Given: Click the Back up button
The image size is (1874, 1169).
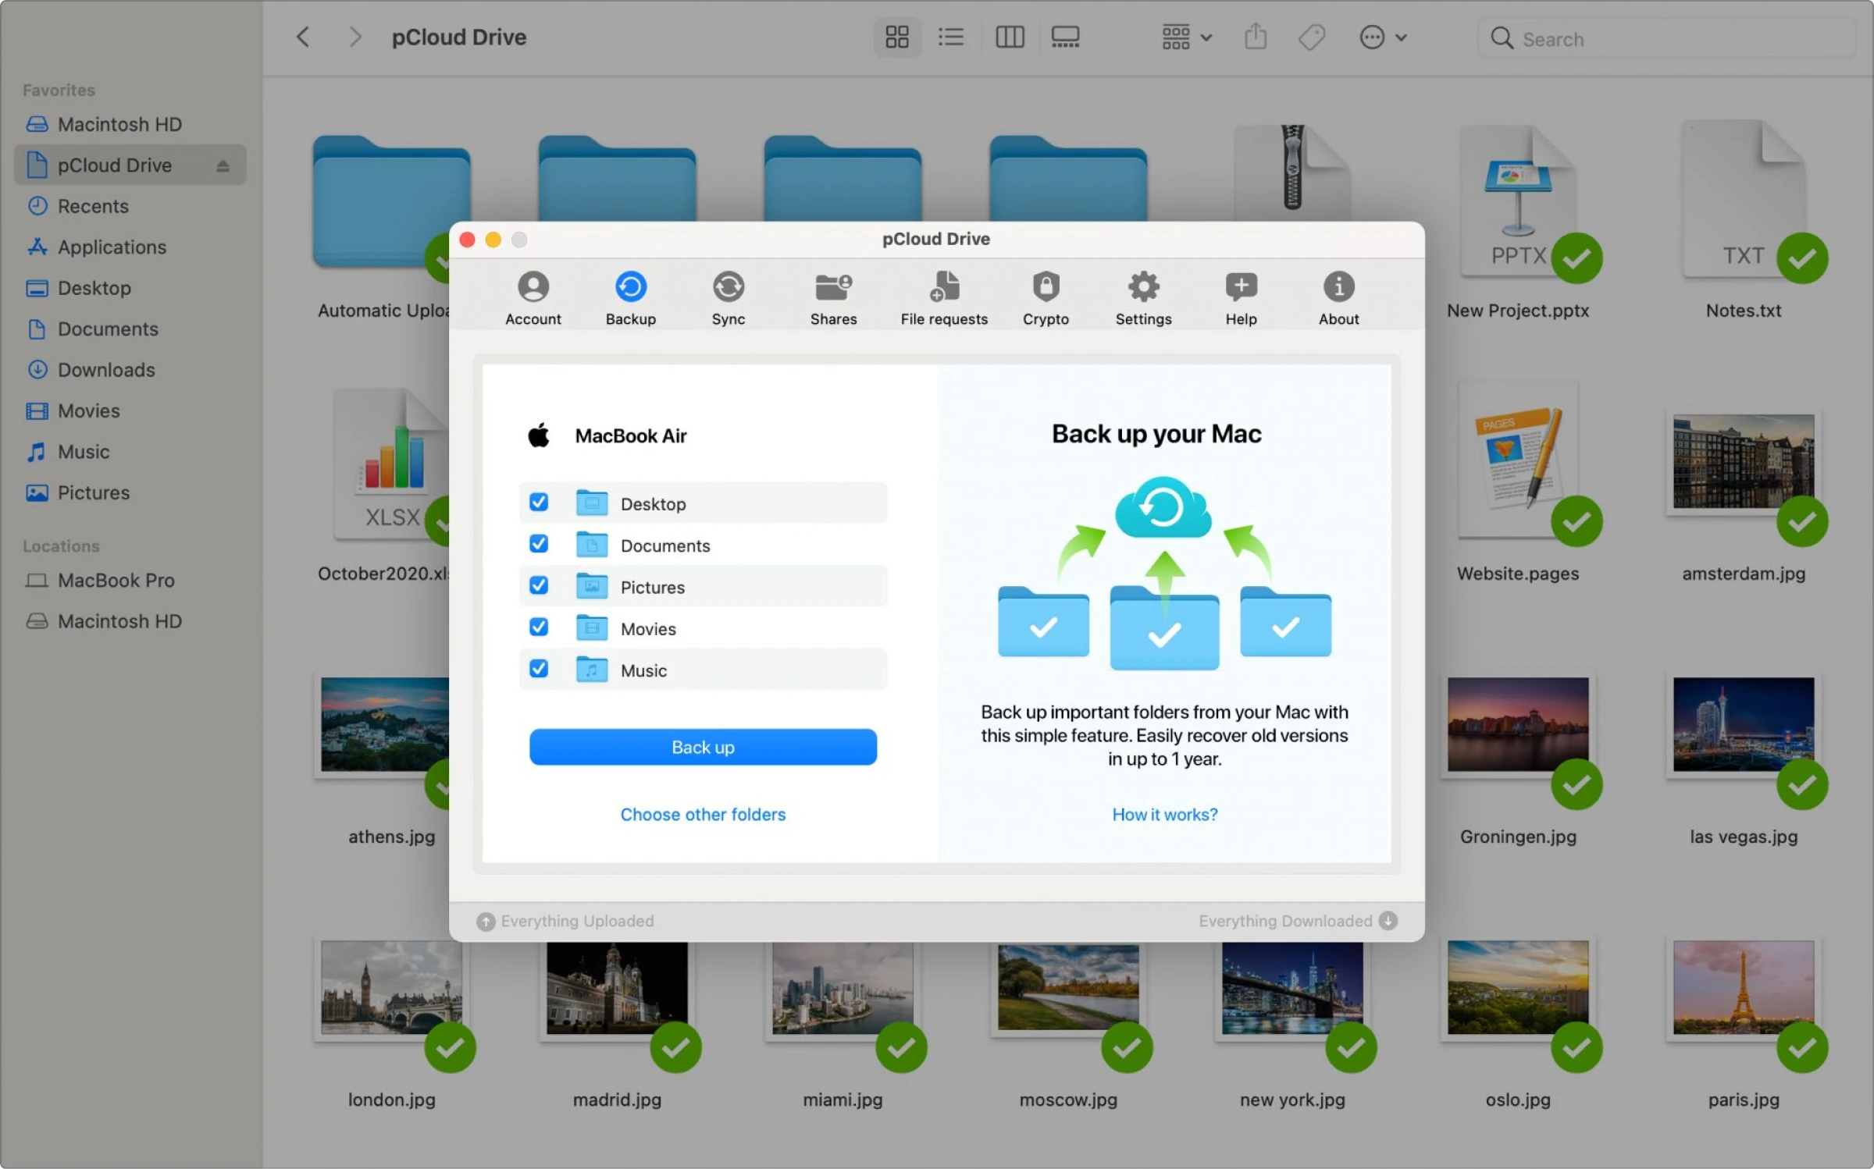Looking at the screenshot, I should click(702, 746).
